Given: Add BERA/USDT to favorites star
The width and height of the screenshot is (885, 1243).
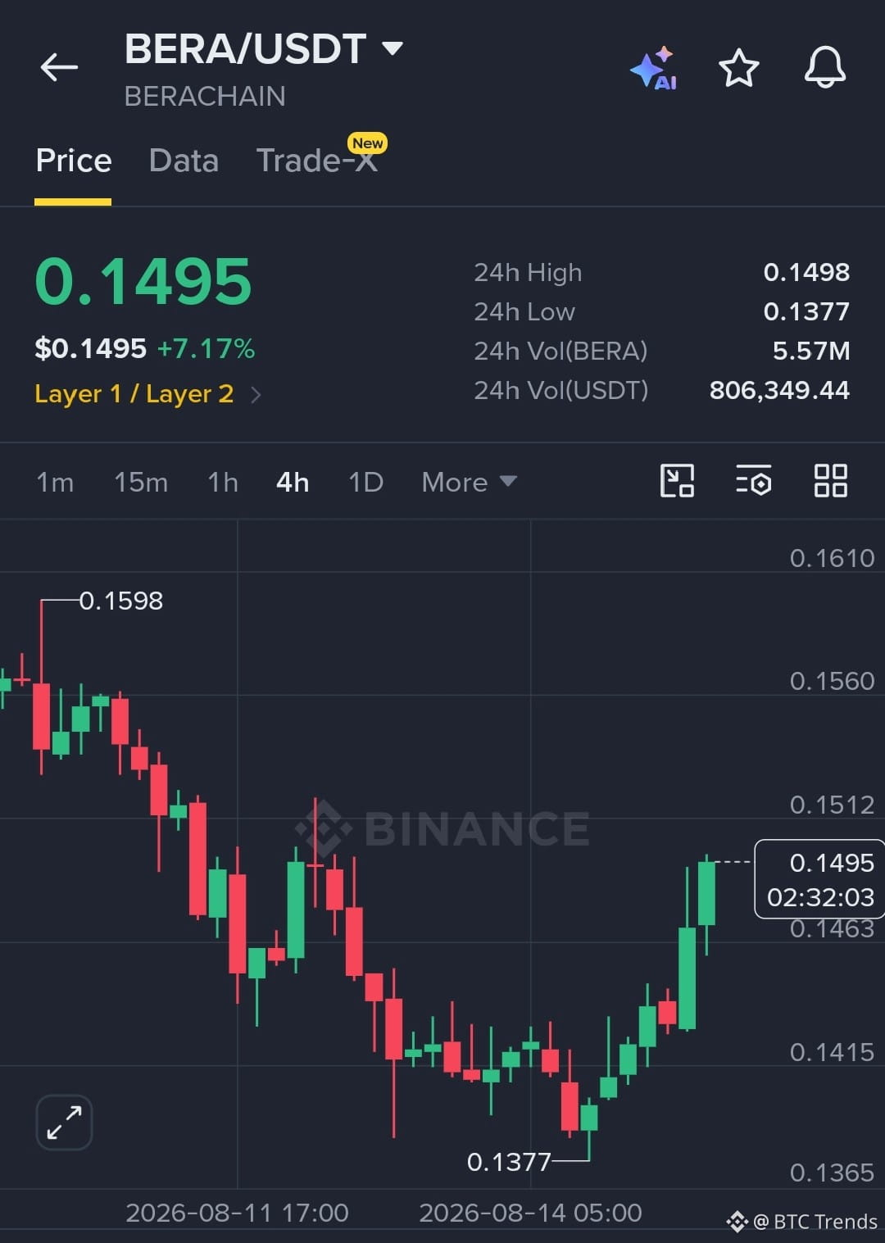Looking at the screenshot, I should (739, 67).
